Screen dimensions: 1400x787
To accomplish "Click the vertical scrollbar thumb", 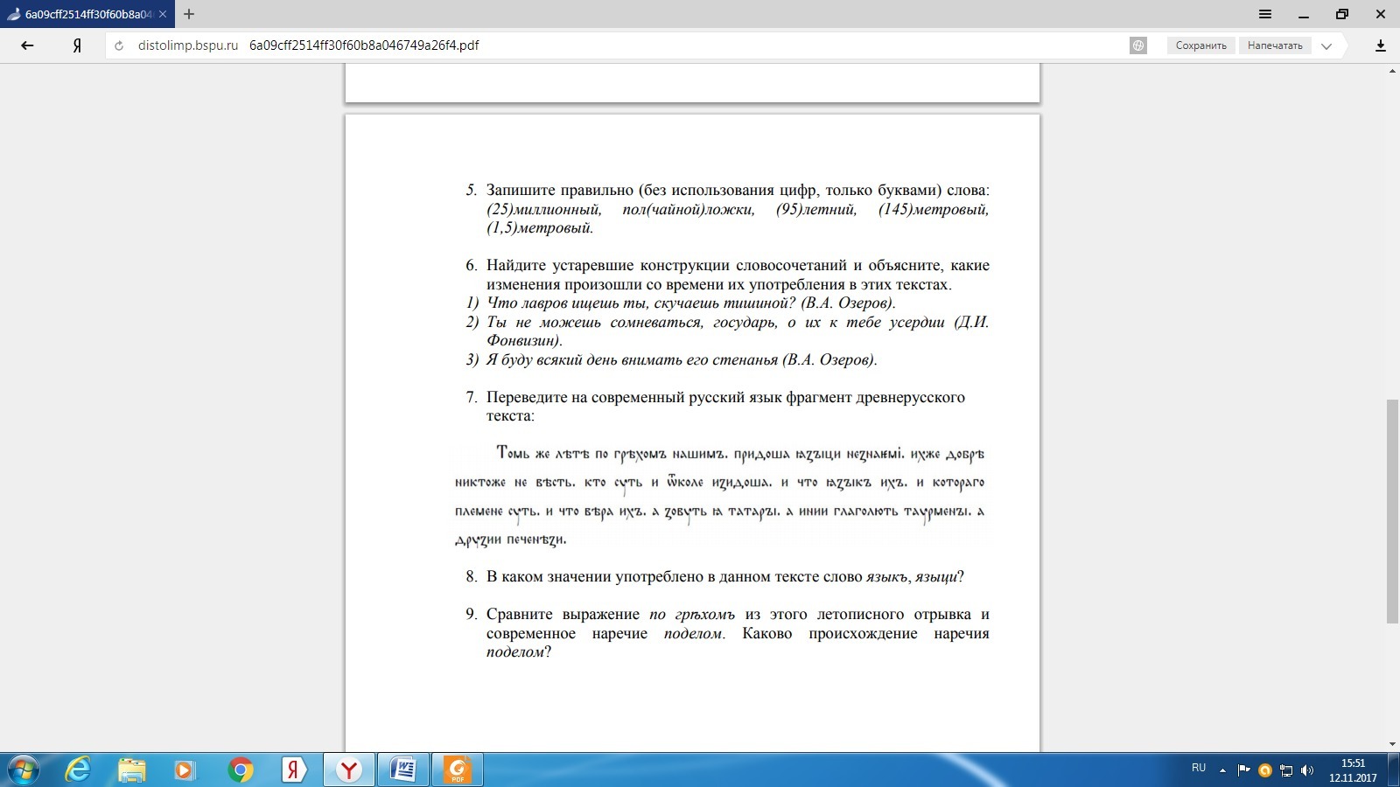I will (1392, 512).
